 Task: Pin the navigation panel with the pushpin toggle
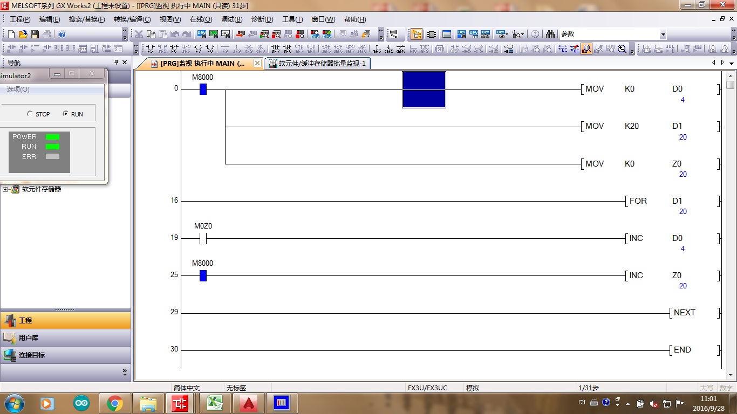click(116, 63)
